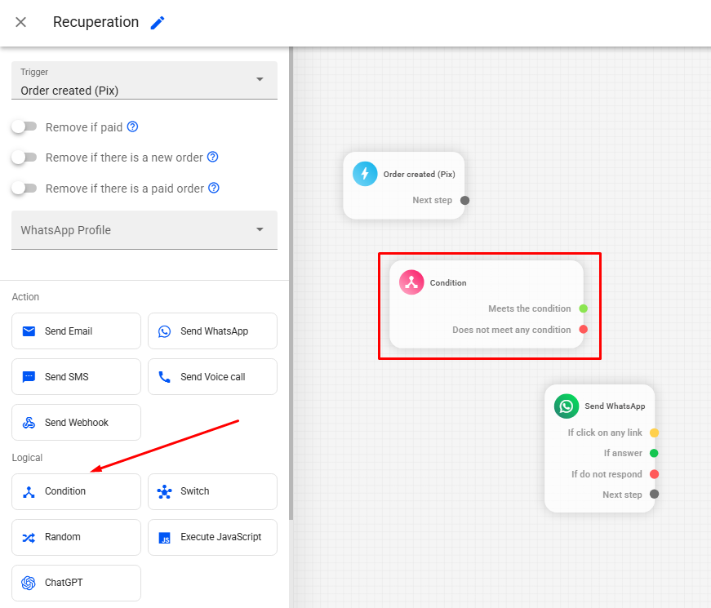Click the blue lightning trigger node icon
The image size is (711, 608).
coord(365,174)
